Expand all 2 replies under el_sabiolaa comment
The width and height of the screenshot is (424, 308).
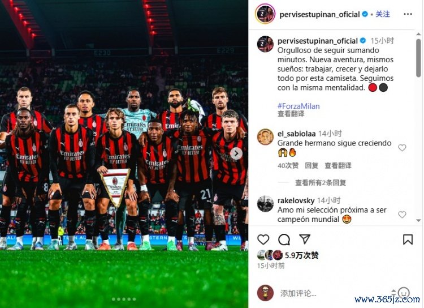click(x=321, y=183)
